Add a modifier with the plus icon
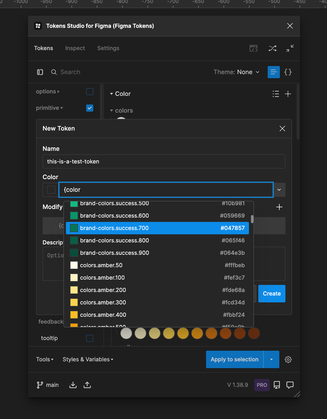The image size is (327, 419). pos(279,207)
